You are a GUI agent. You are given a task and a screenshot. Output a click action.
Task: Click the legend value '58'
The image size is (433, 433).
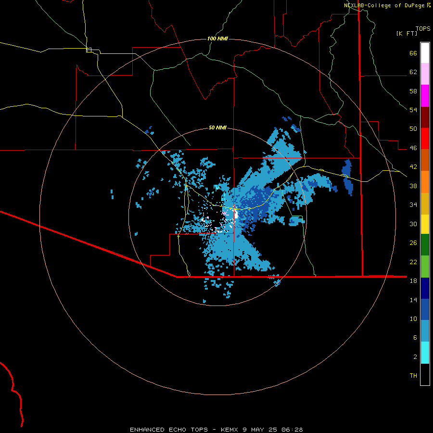click(413, 91)
